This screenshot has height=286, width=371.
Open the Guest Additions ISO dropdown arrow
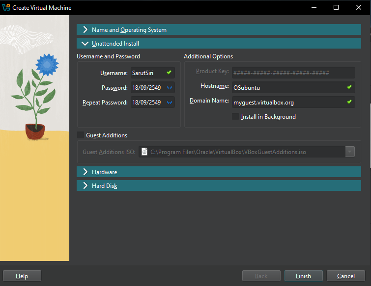pyautogui.click(x=350, y=152)
